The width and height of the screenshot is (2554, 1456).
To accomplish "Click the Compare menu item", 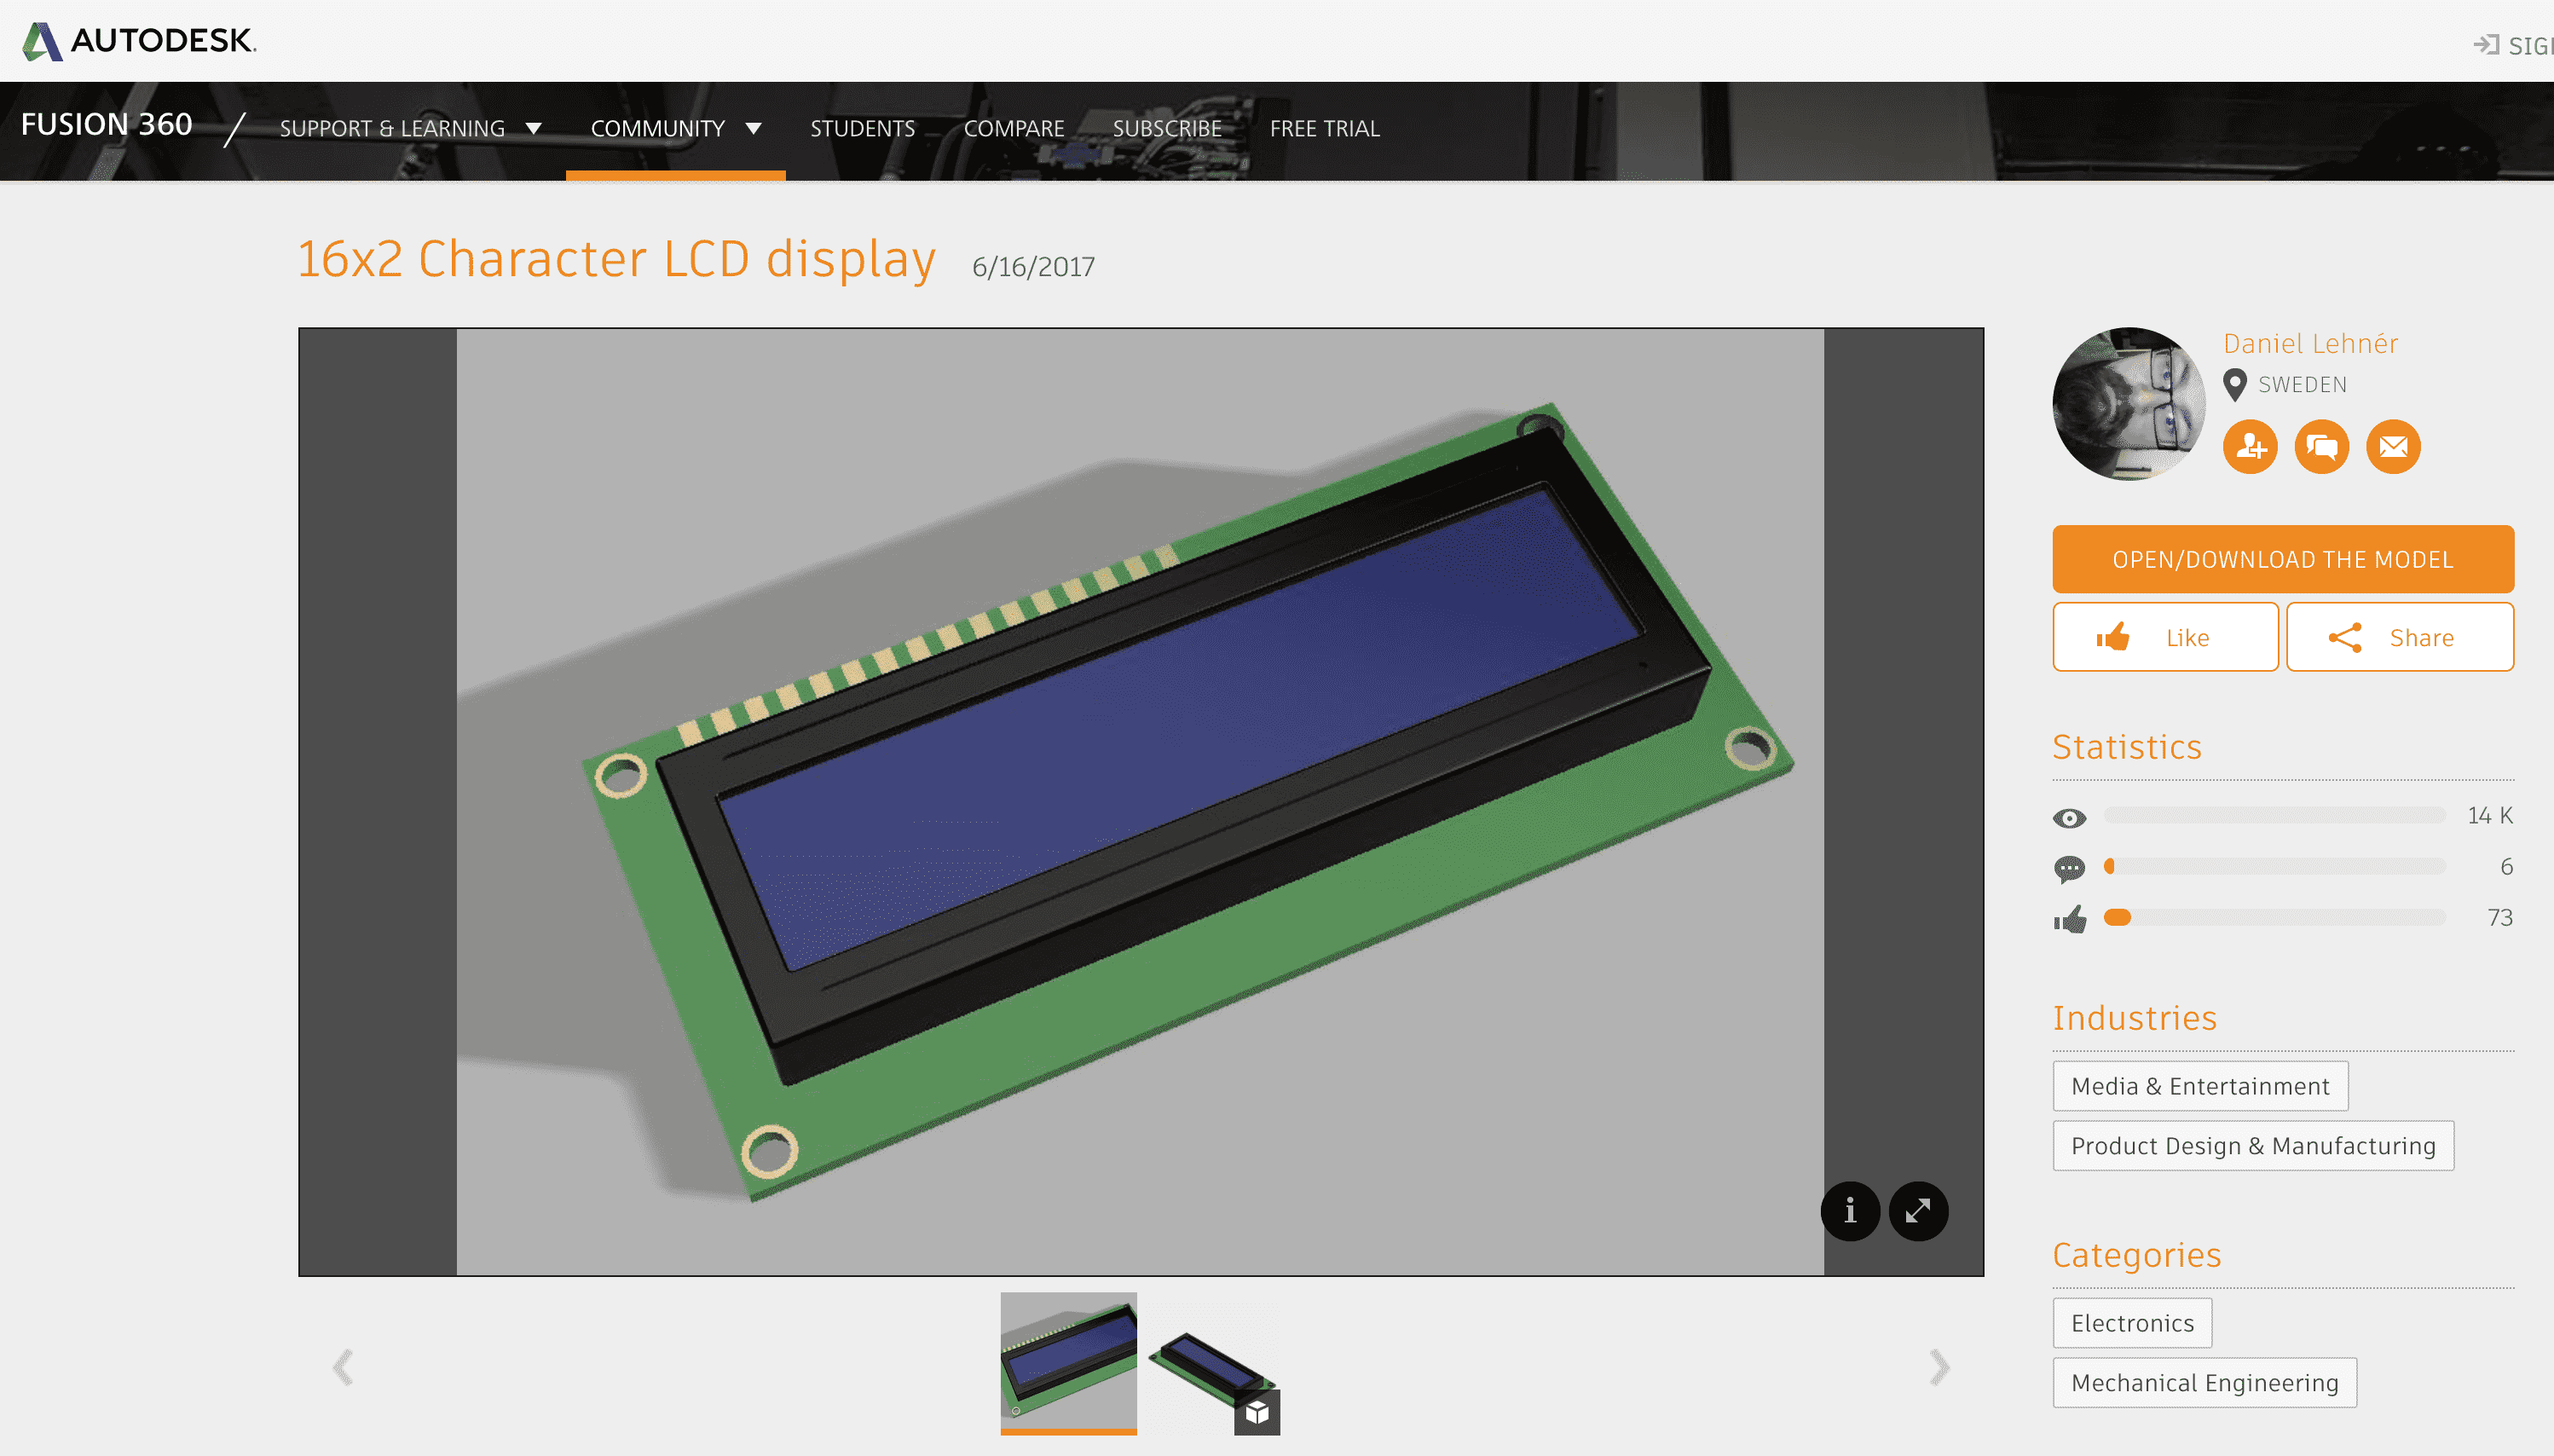I will (1014, 128).
